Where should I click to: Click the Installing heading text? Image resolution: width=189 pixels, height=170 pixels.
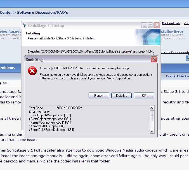pyautogui.click(x=33, y=33)
